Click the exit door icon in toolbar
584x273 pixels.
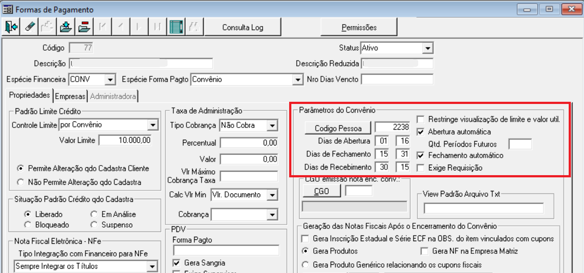[12, 28]
